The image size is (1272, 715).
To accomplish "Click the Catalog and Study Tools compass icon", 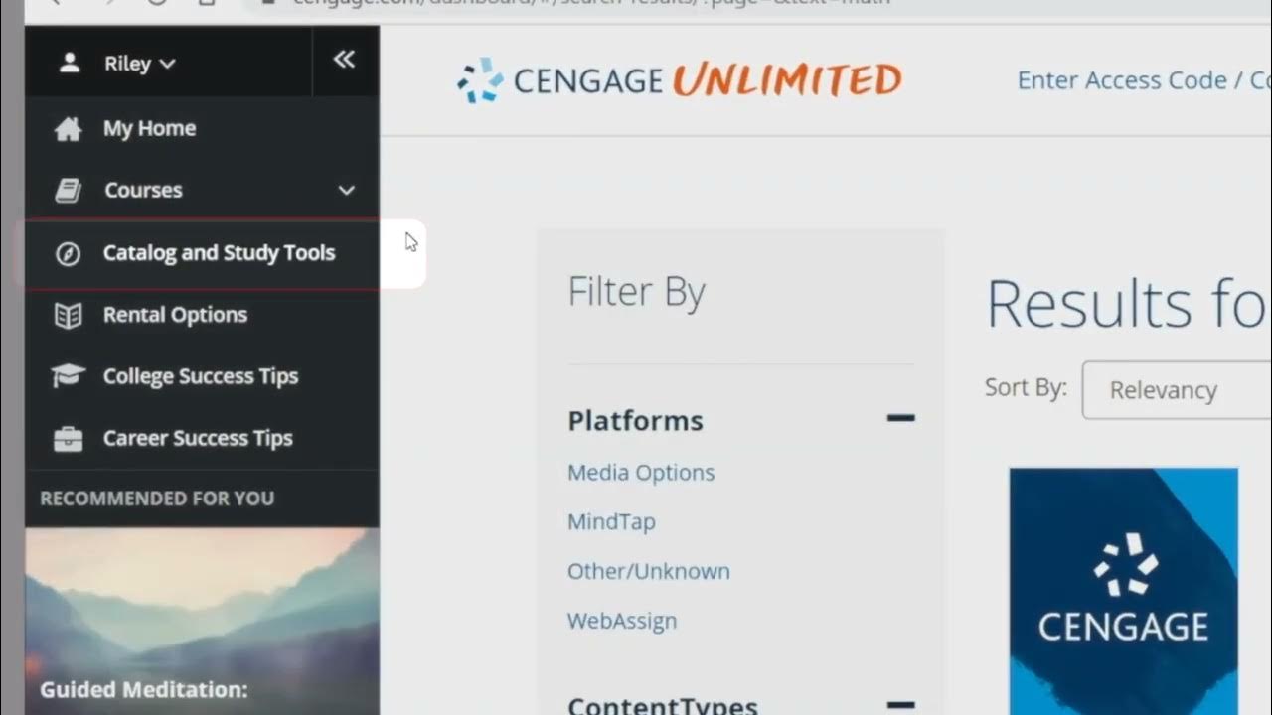I will pos(68,253).
